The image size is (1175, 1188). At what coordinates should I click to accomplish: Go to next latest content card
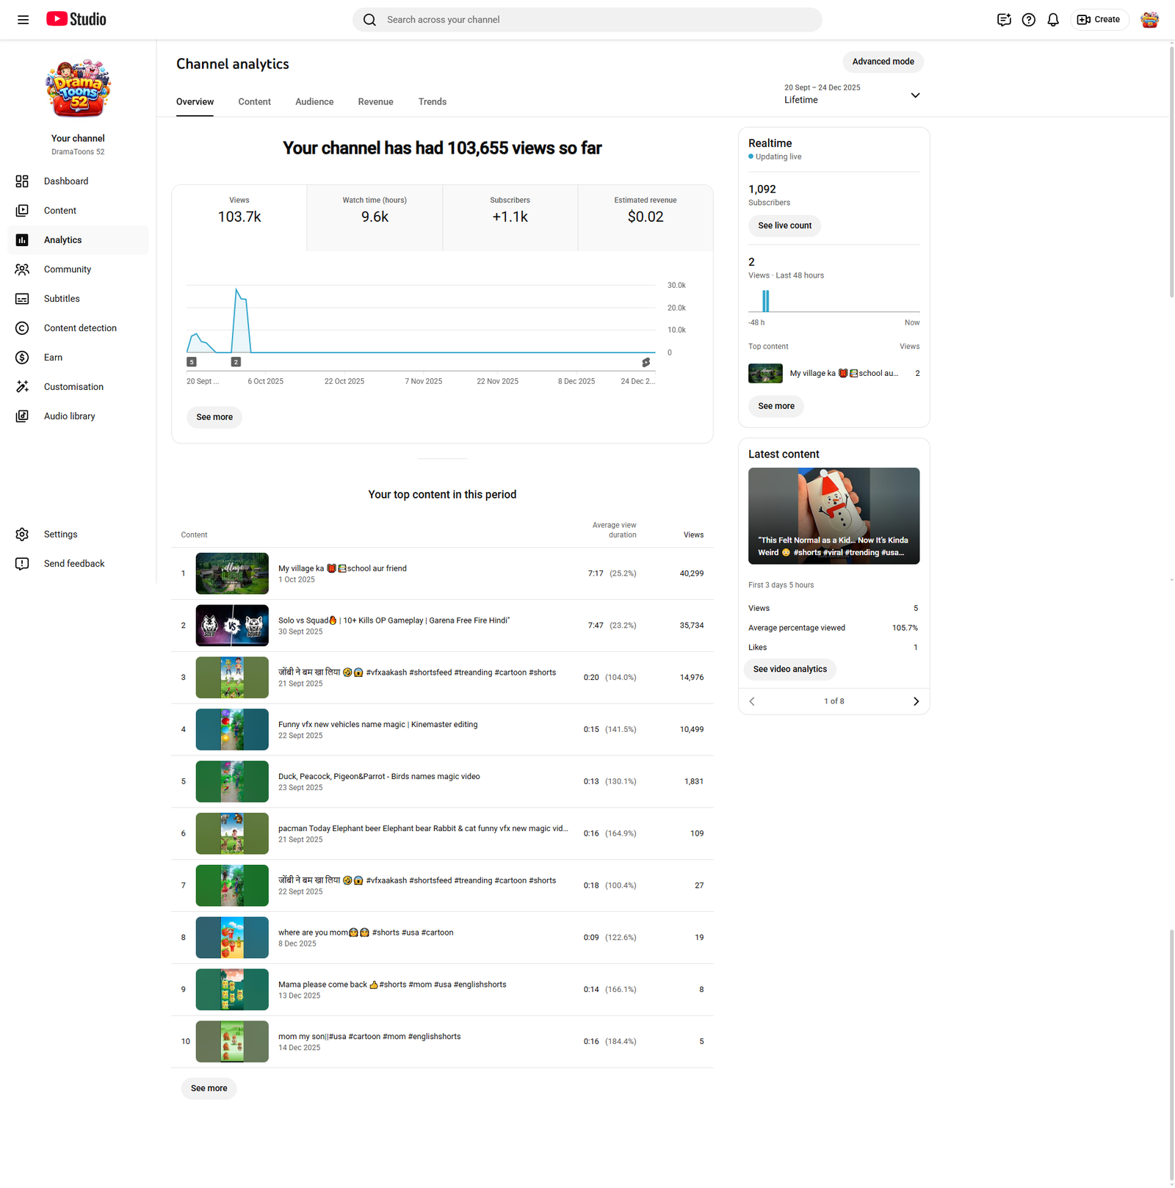pos(915,701)
